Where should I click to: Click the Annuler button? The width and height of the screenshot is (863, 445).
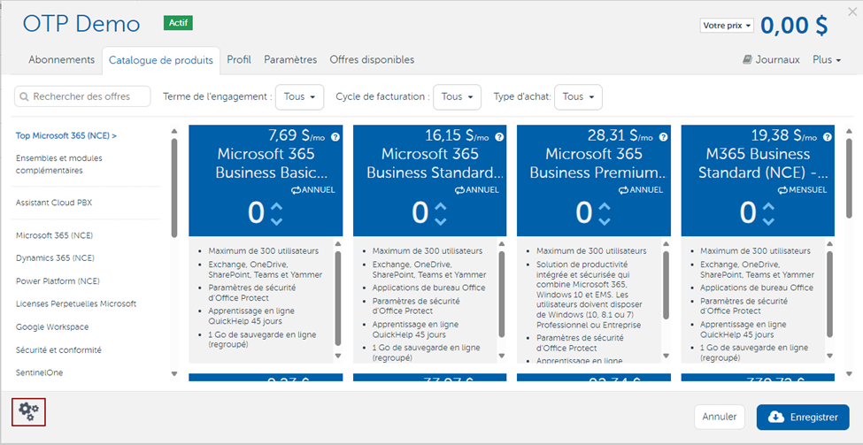[720, 417]
